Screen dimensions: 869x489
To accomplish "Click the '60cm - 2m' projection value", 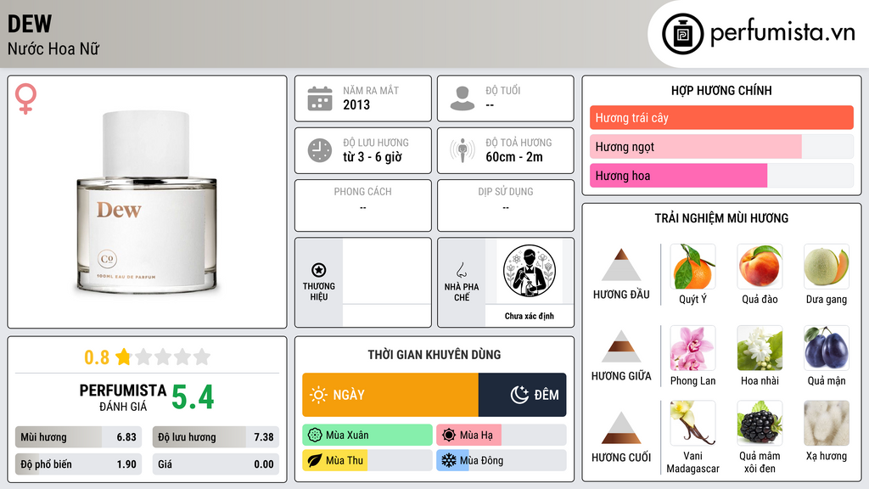I will [514, 157].
